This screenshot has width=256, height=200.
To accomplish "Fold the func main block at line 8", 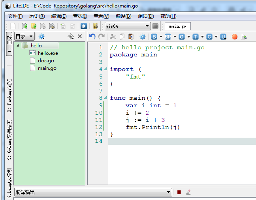I will coord(106,98).
